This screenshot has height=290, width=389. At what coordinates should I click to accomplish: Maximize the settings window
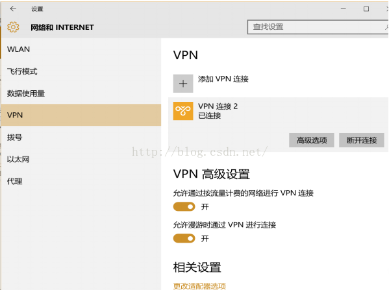point(366,9)
